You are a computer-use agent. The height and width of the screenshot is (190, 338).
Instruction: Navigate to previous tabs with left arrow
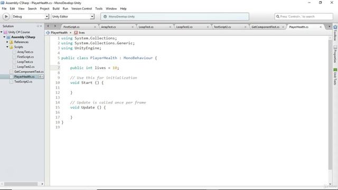pos(48,26)
